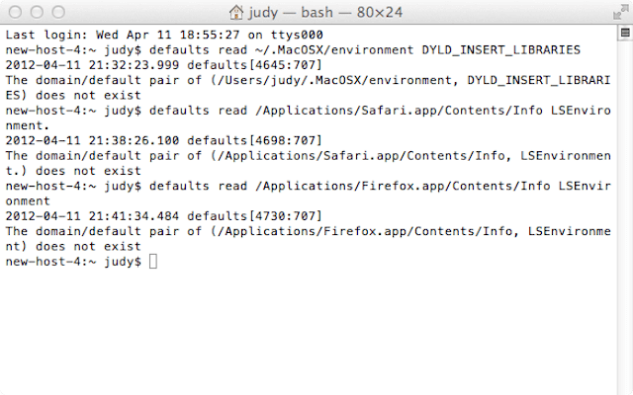
Task: Click the vertical scrollbar track on right edge
Action: 625,217
